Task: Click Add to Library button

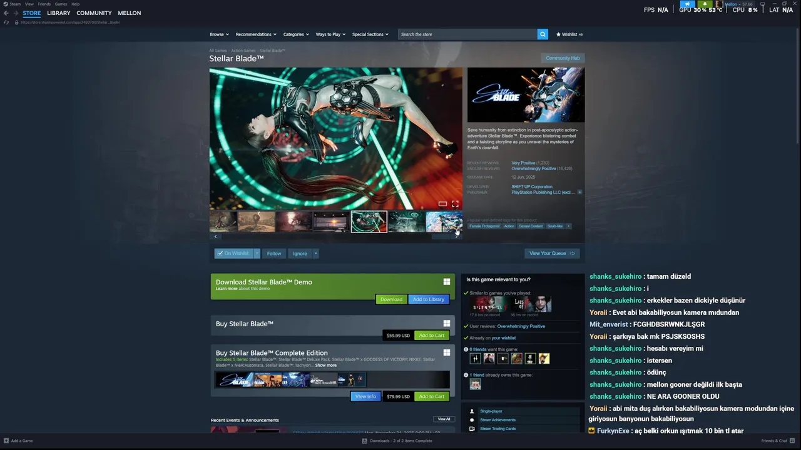Action: click(429, 299)
